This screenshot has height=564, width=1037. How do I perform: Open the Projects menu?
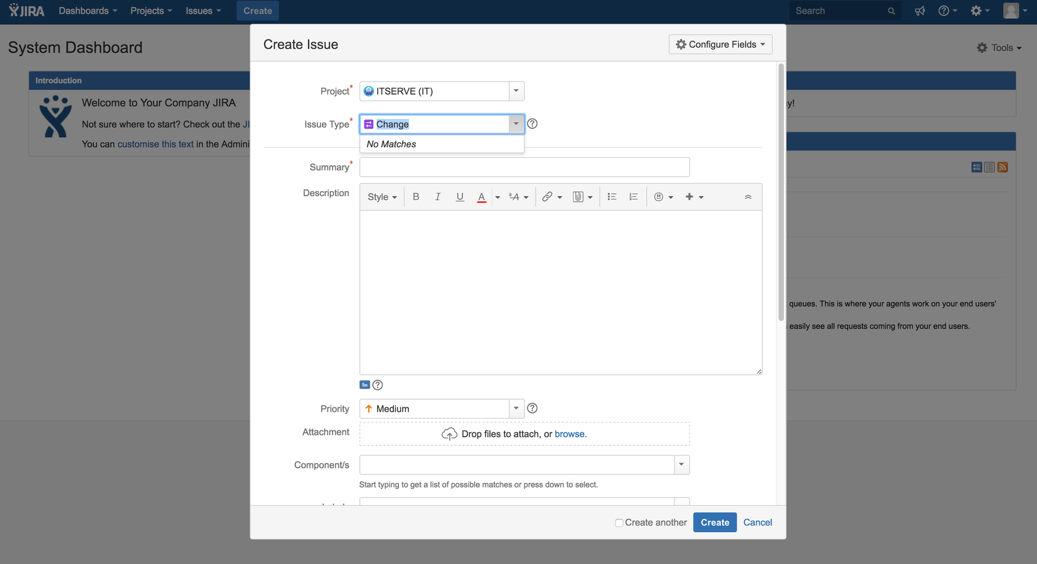click(151, 11)
